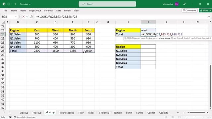Viewport: 212px width, 119px height.
Task: Click the Excel app icon in title bar
Action: click(x=4, y=4)
